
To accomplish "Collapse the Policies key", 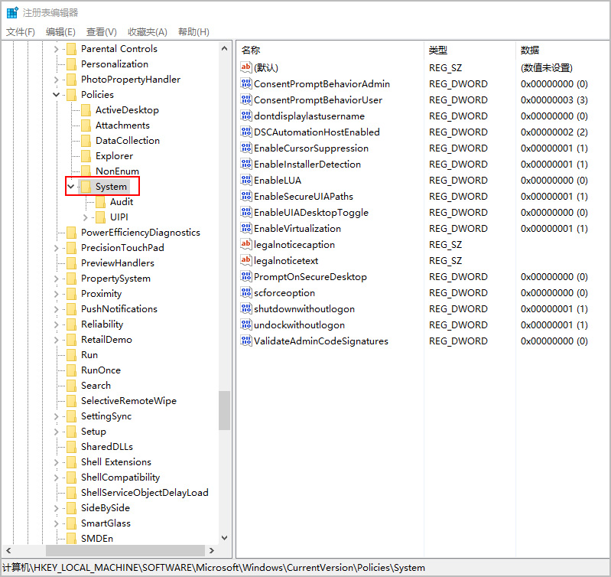I will (x=57, y=95).
